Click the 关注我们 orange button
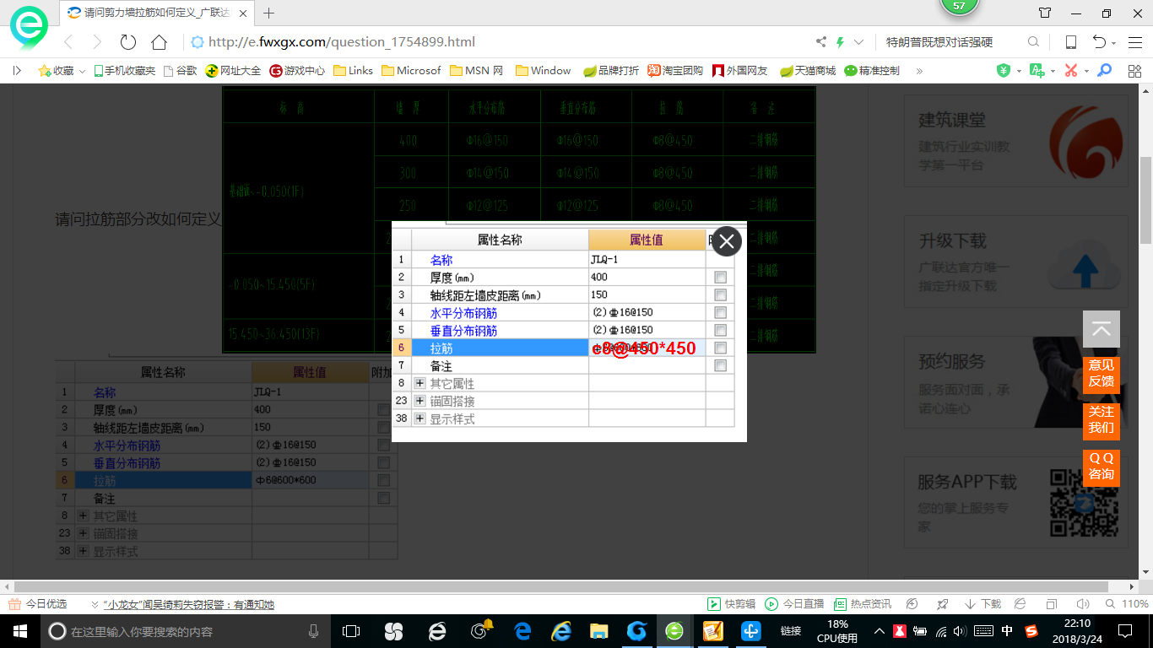The height and width of the screenshot is (648, 1153). [x=1102, y=420]
